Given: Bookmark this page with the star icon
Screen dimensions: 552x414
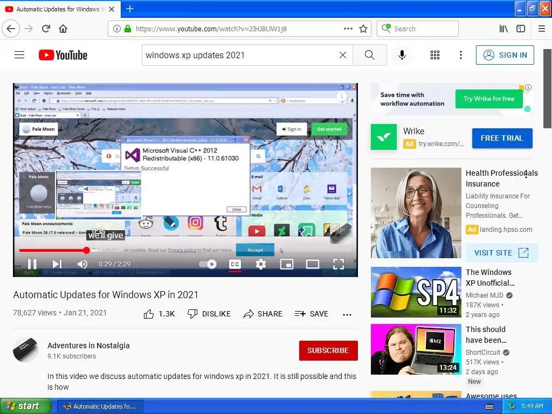Looking at the screenshot, I should coord(363,29).
